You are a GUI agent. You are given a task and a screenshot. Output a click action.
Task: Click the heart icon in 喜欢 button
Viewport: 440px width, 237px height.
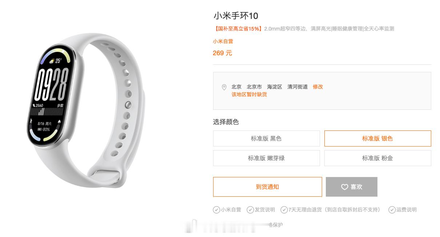(x=344, y=187)
